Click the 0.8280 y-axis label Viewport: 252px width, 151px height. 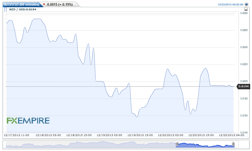pyautogui.click(x=244, y=13)
